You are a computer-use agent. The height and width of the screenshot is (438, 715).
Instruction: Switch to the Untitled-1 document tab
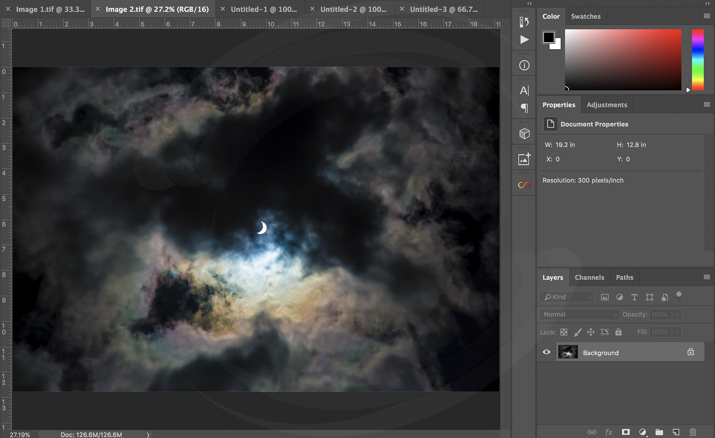tap(264, 9)
